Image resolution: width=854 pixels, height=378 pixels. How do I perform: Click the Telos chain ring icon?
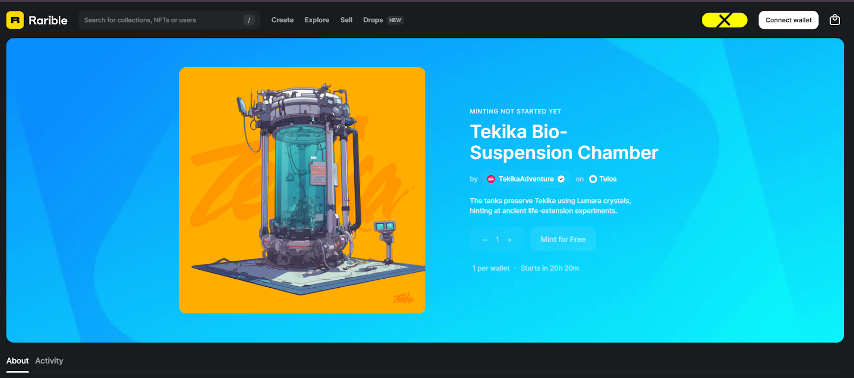coord(593,179)
